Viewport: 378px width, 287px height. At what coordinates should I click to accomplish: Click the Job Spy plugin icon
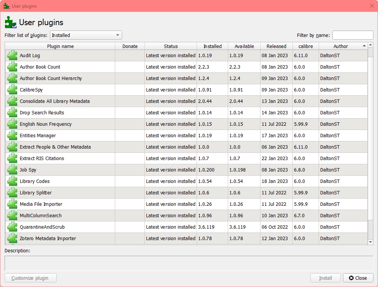12,170
